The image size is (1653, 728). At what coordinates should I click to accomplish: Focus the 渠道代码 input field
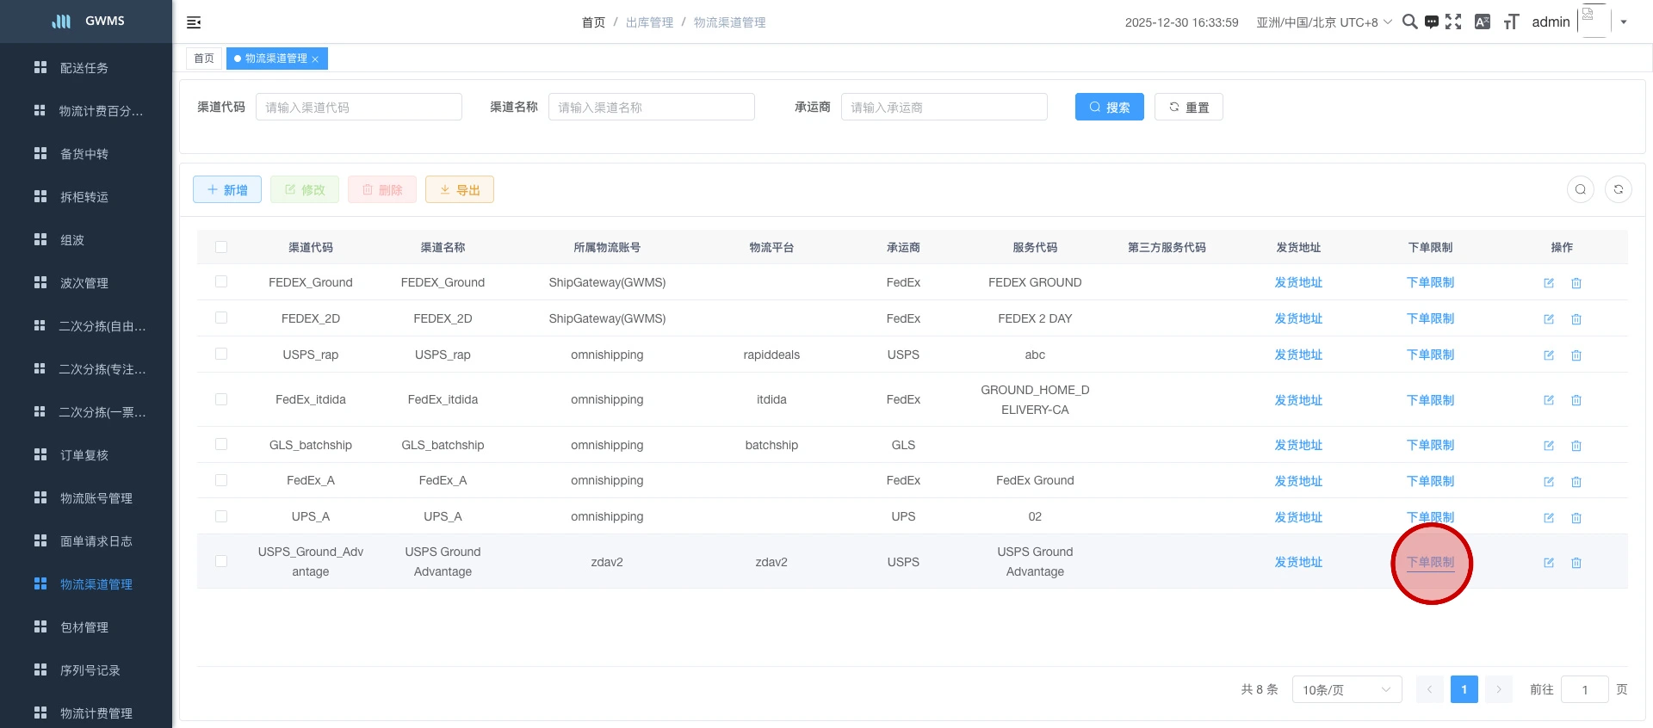[x=359, y=107]
